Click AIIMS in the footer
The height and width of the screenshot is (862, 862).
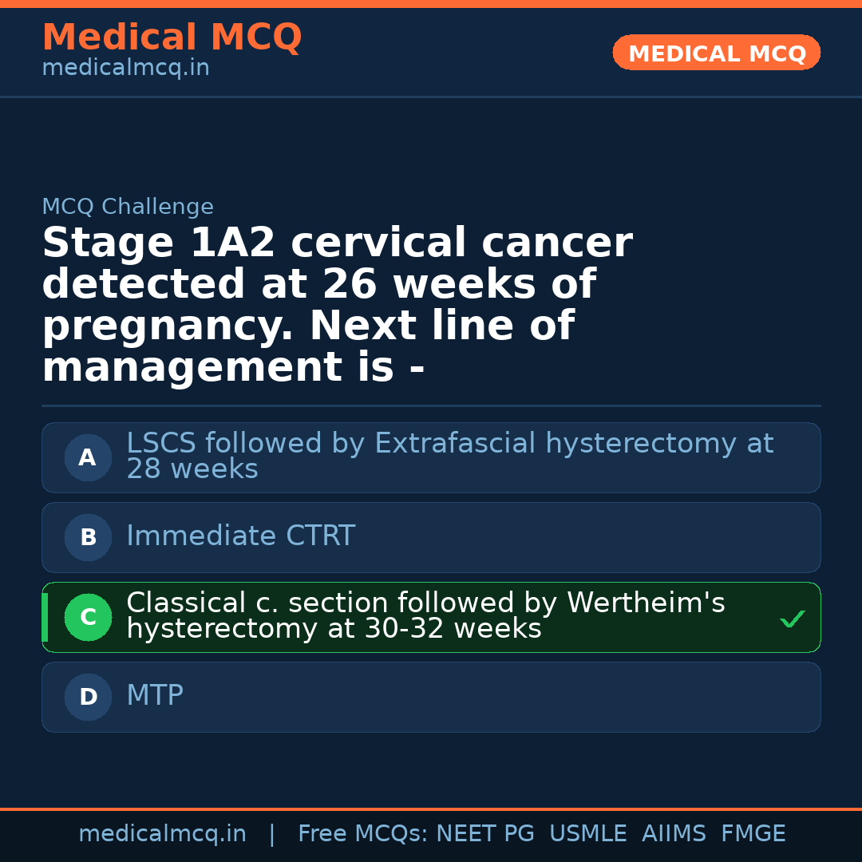(x=674, y=834)
